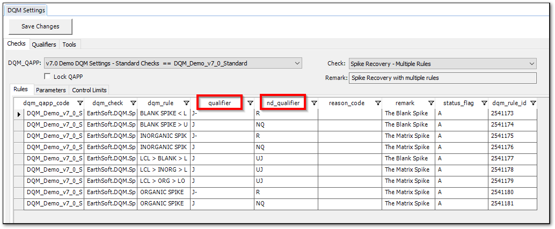Switch to the Qualifiers tab
The height and width of the screenshot is (229, 555).
pyautogui.click(x=43, y=45)
